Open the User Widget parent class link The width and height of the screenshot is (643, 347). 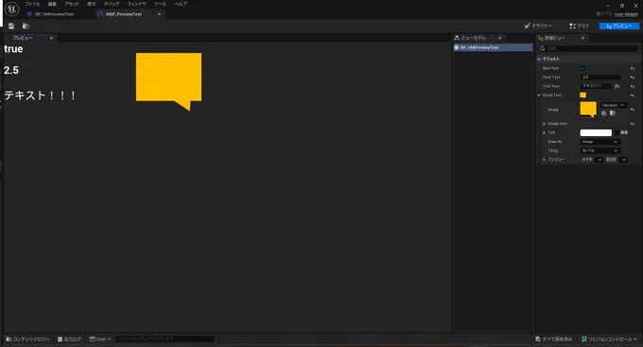[626, 14]
